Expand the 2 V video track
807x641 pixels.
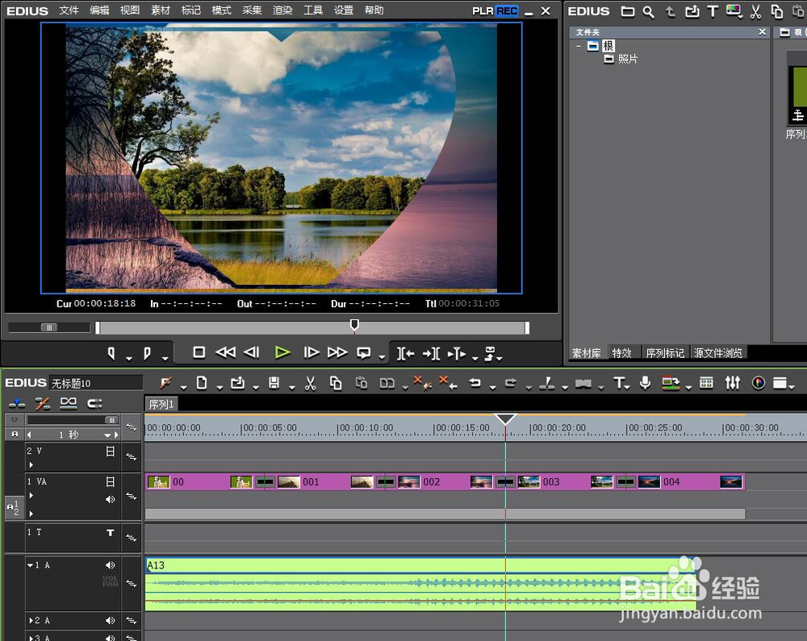pos(31,464)
